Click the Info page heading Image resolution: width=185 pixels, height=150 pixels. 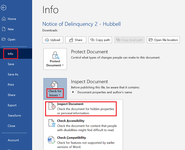(50, 10)
